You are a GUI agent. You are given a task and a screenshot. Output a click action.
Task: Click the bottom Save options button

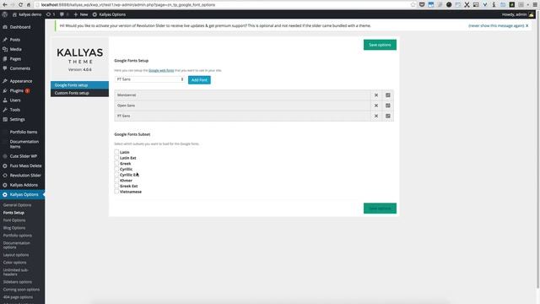[380, 209]
